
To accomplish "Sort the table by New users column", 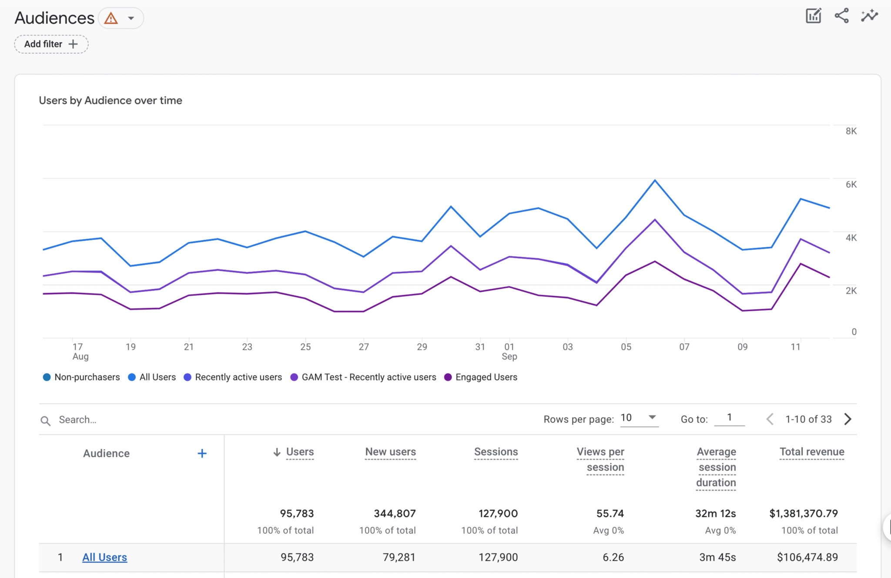I will point(390,452).
